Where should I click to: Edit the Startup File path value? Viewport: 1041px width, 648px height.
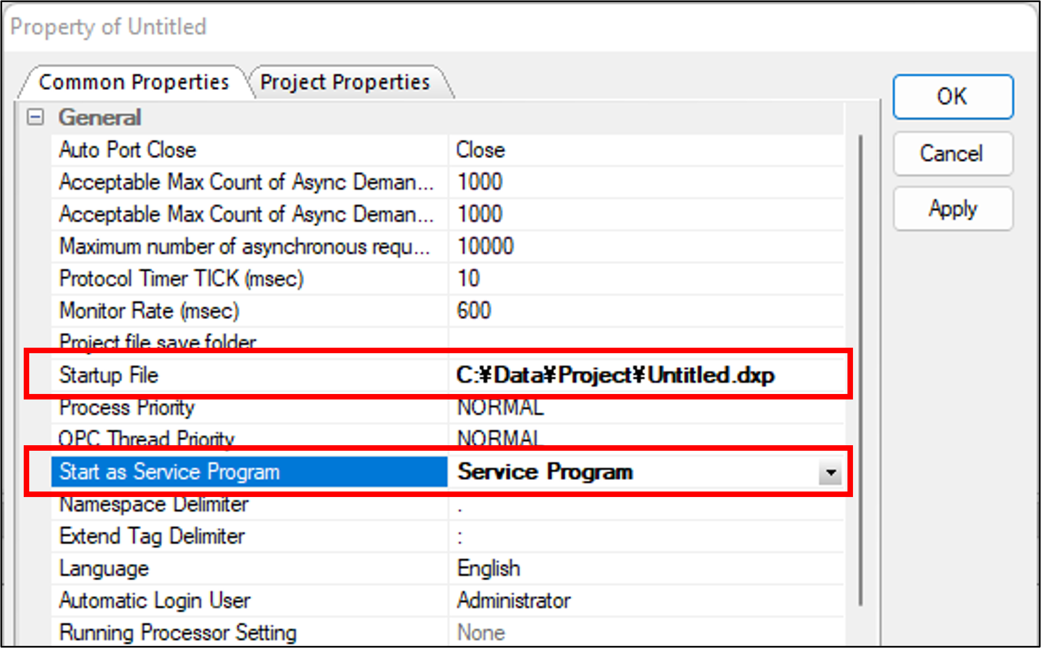[x=615, y=376]
